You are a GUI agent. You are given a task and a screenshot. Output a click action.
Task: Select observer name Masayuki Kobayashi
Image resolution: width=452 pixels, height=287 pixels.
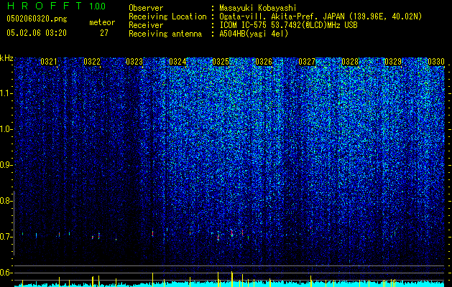click(258, 9)
